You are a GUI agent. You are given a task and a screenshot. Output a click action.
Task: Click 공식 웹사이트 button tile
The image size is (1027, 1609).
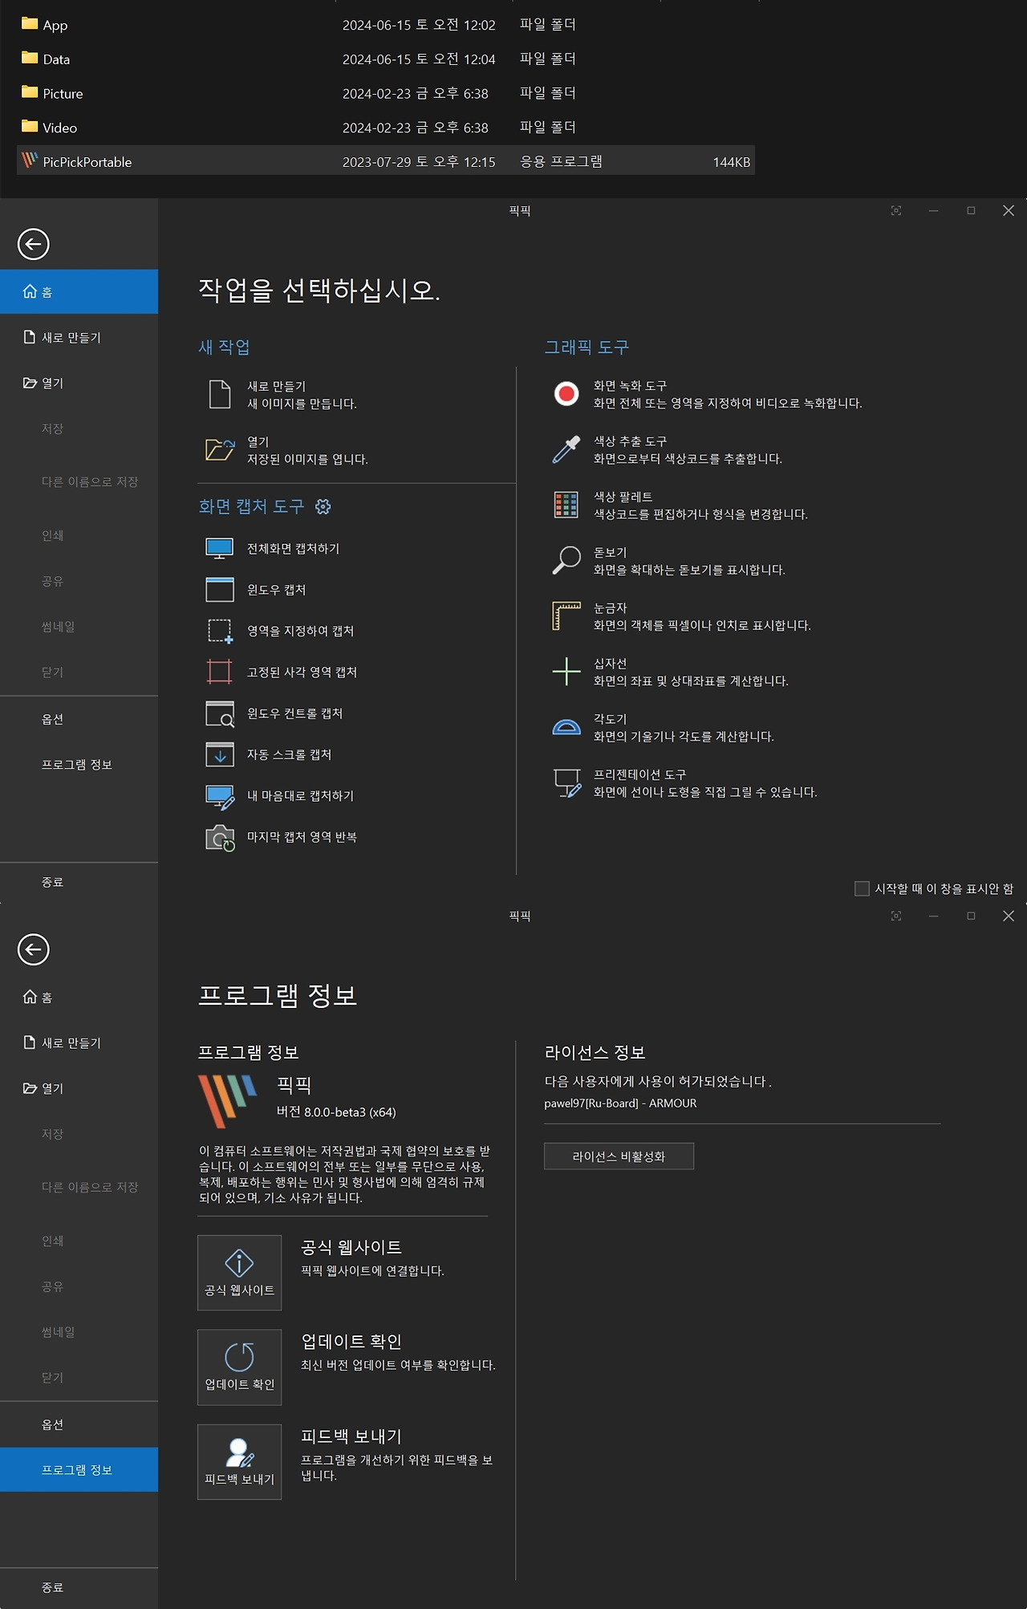[239, 1273]
